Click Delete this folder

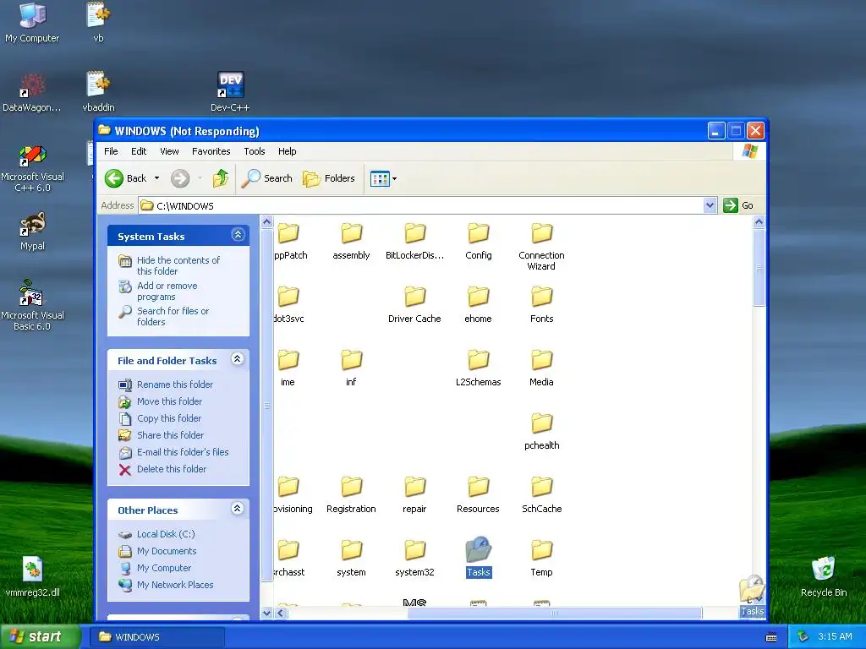[x=171, y=469]
